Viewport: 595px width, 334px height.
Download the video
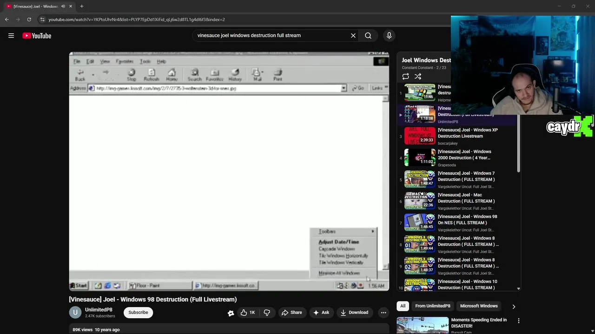354,313
